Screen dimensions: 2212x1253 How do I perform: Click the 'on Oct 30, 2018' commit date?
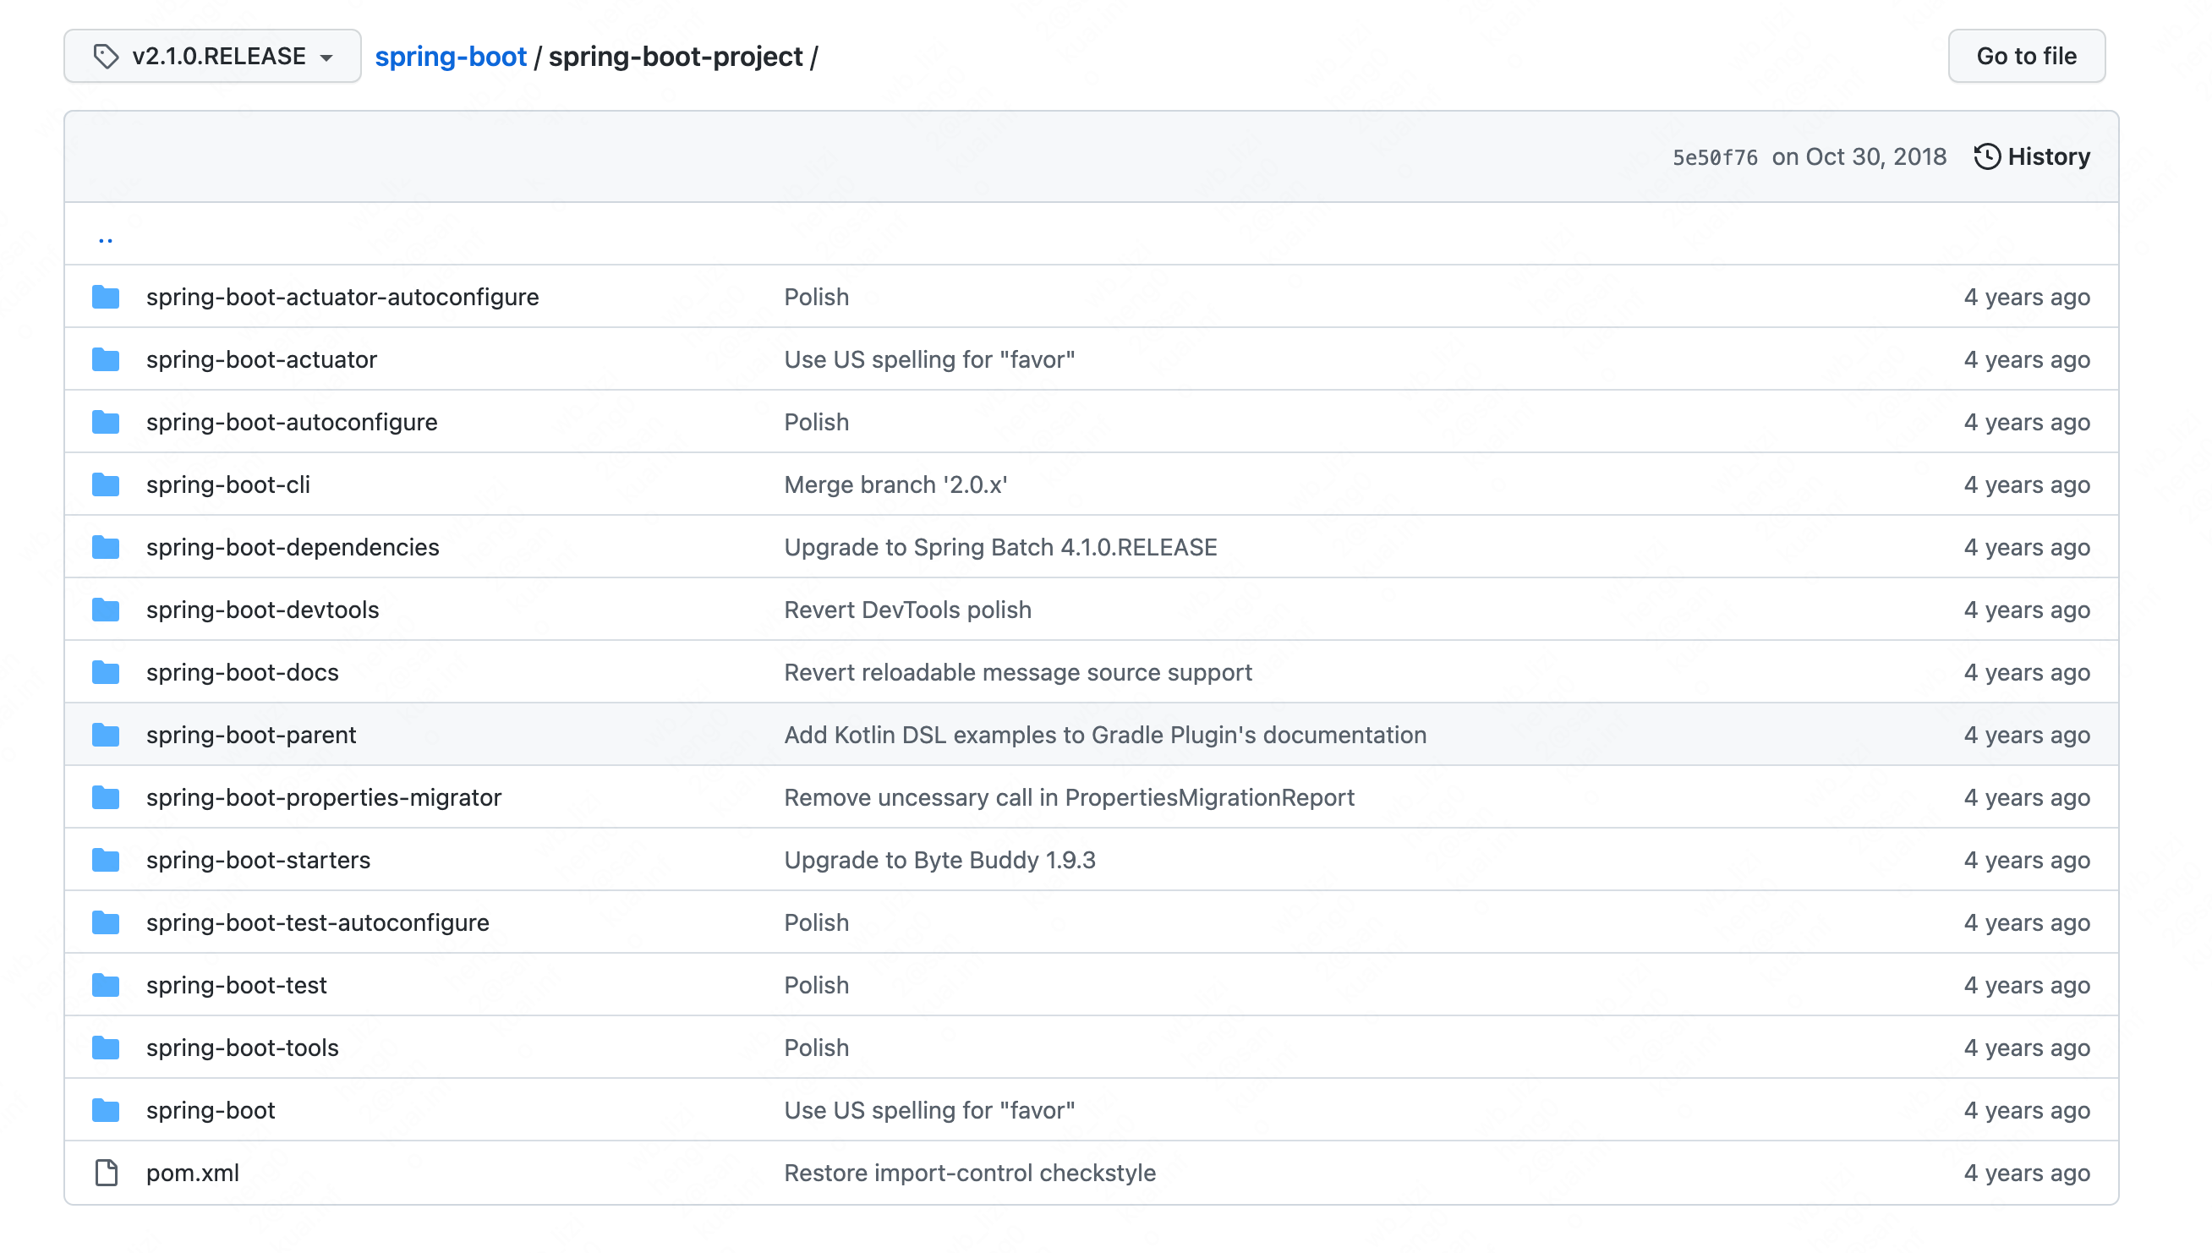coord(1859,156)
